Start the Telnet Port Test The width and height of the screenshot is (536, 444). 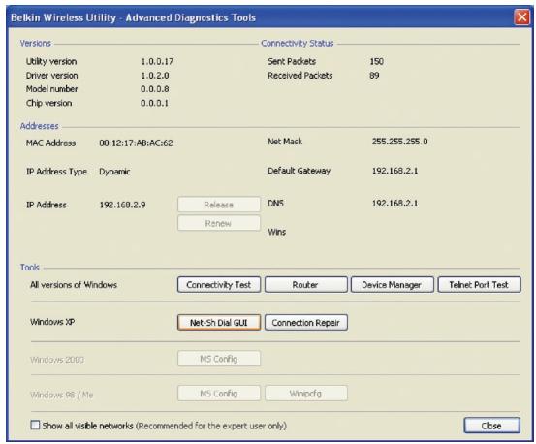479,285
